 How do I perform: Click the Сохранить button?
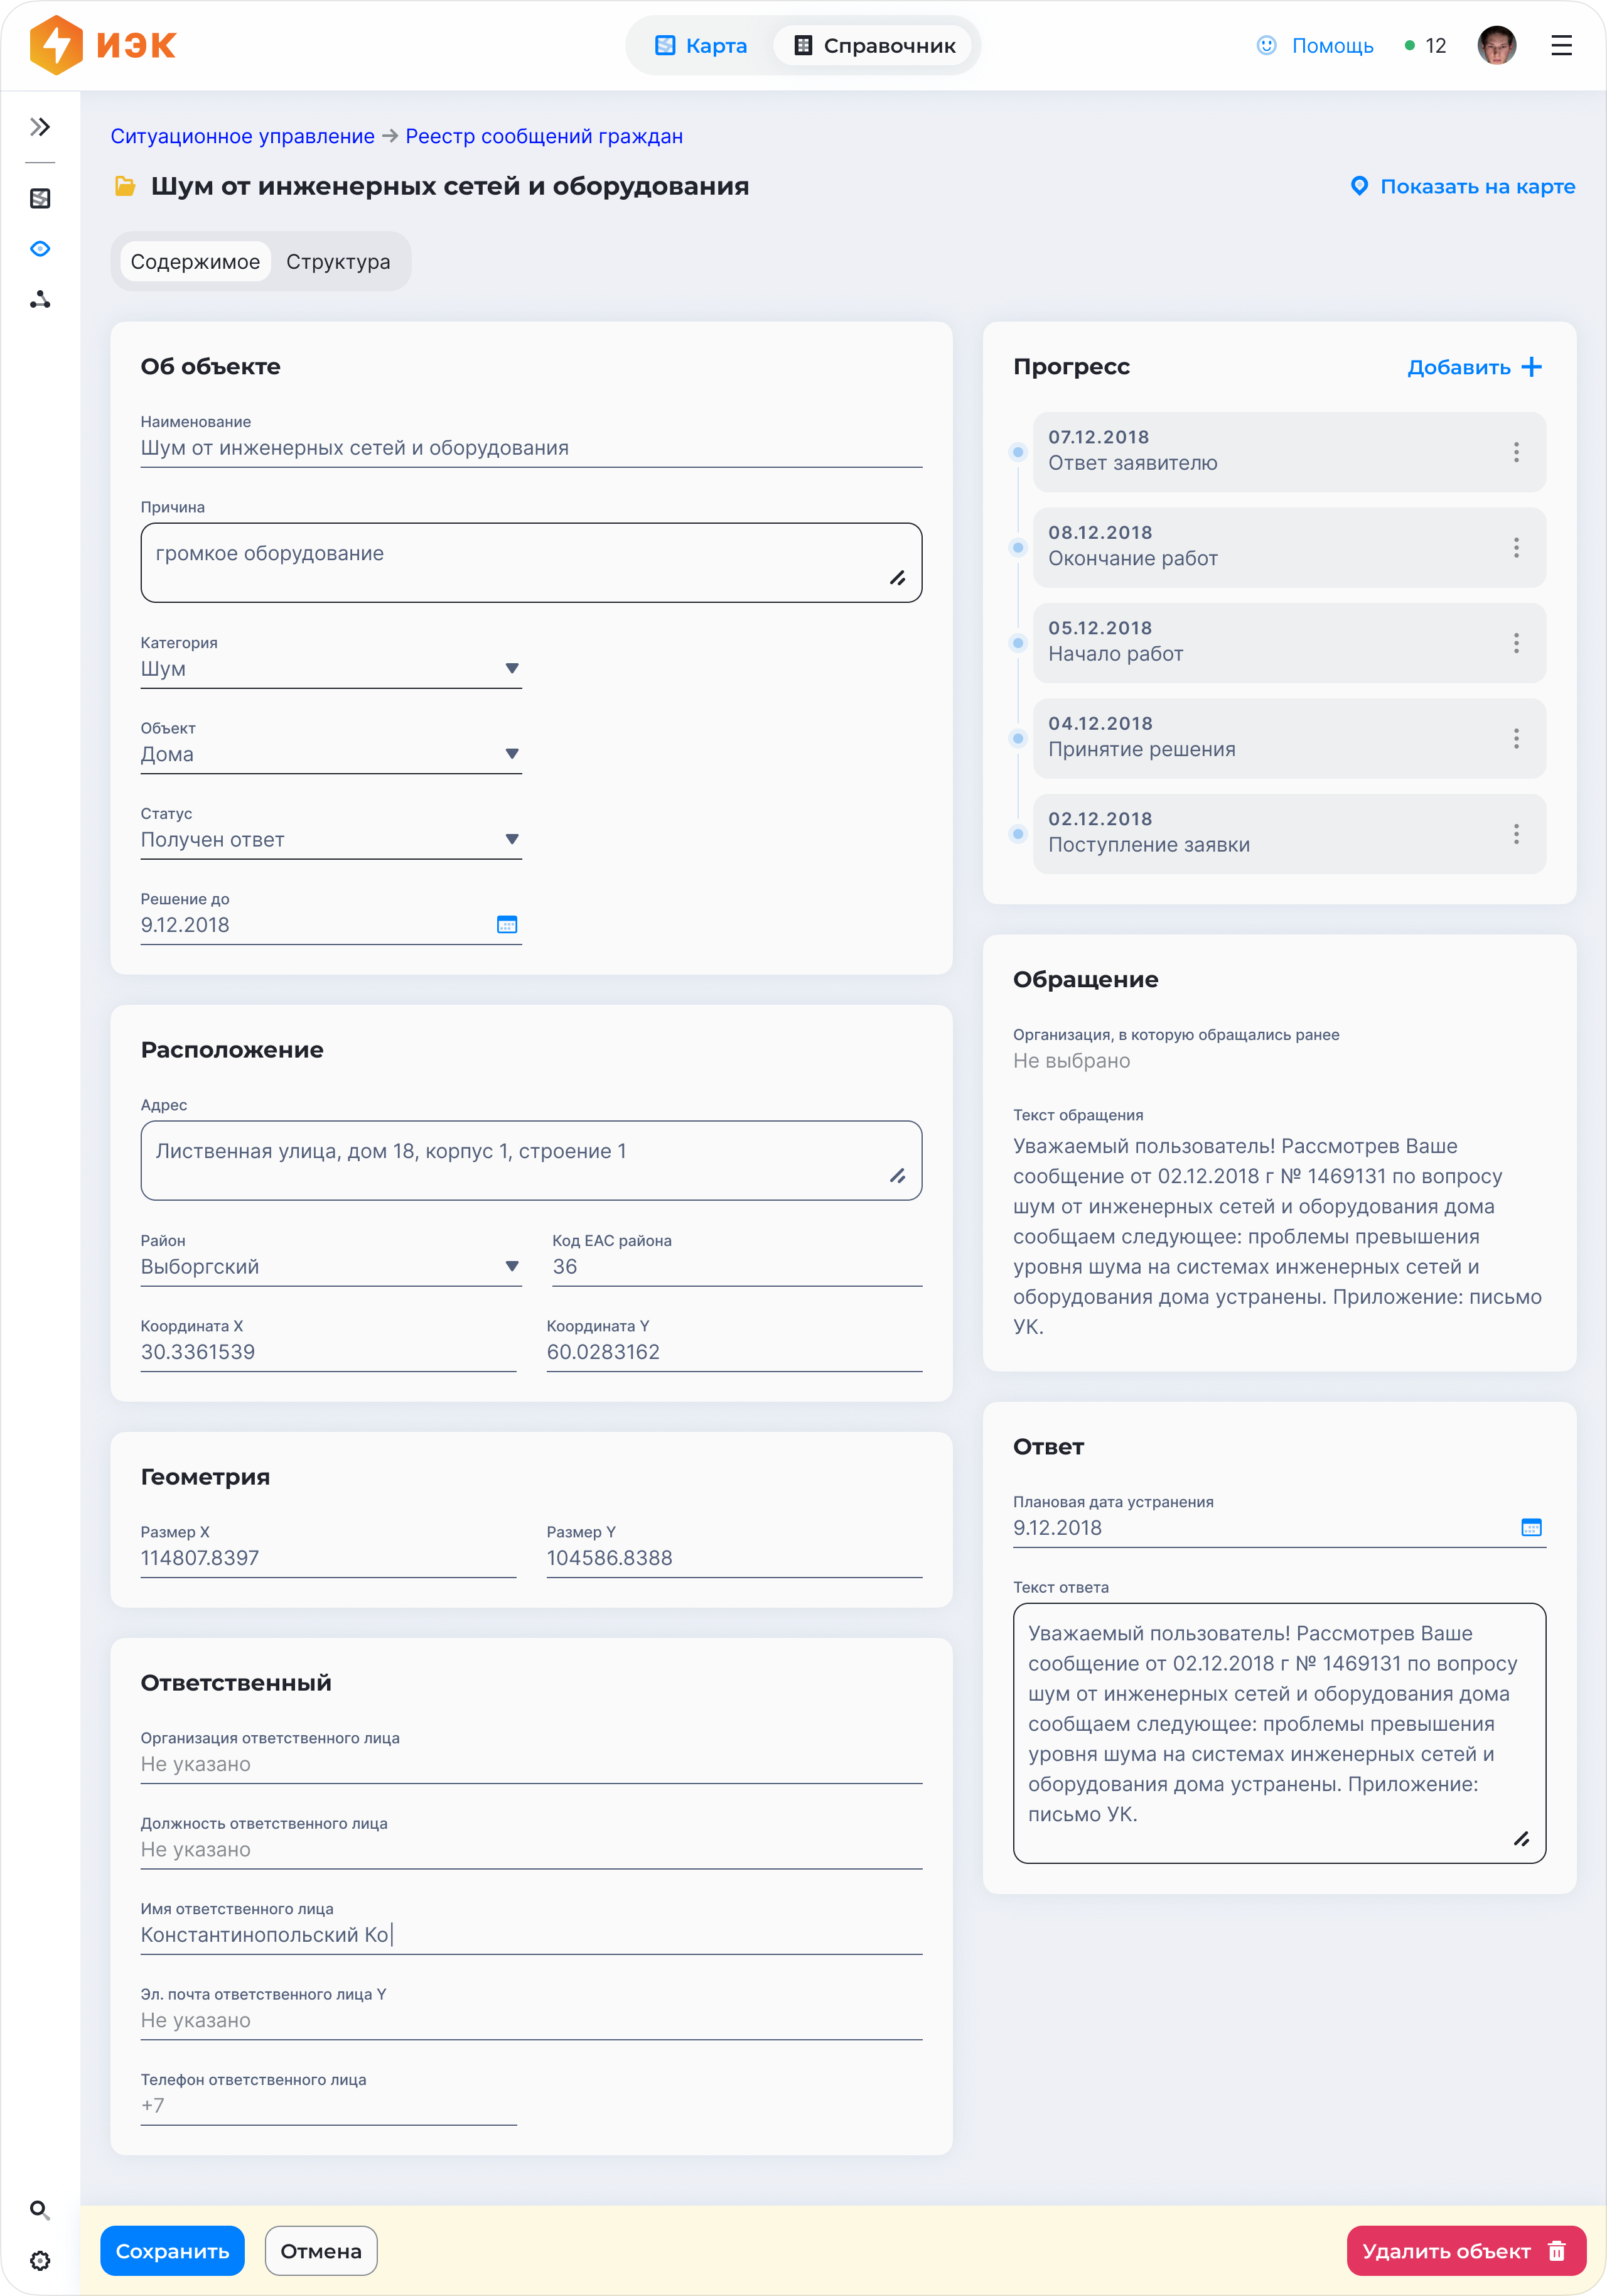(172, 2251)
